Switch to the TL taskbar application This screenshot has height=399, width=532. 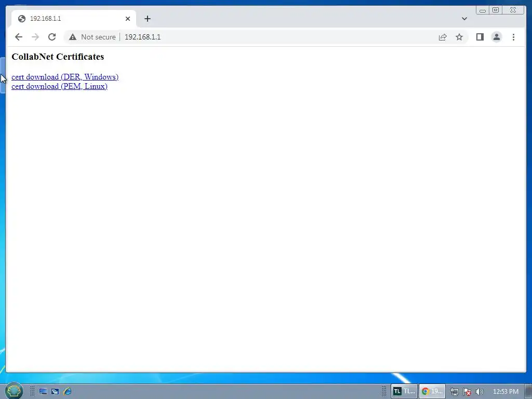click(404, 392)
